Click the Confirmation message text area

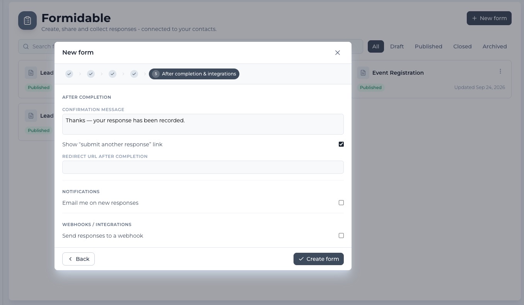pyautogui.click(x=203, y=124)
